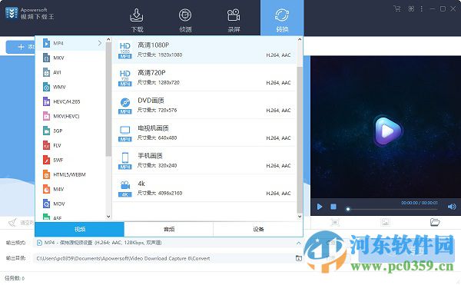The image size is (461, 285).
Task: Mute the preview volume speaker
Action: pos(452,207)
